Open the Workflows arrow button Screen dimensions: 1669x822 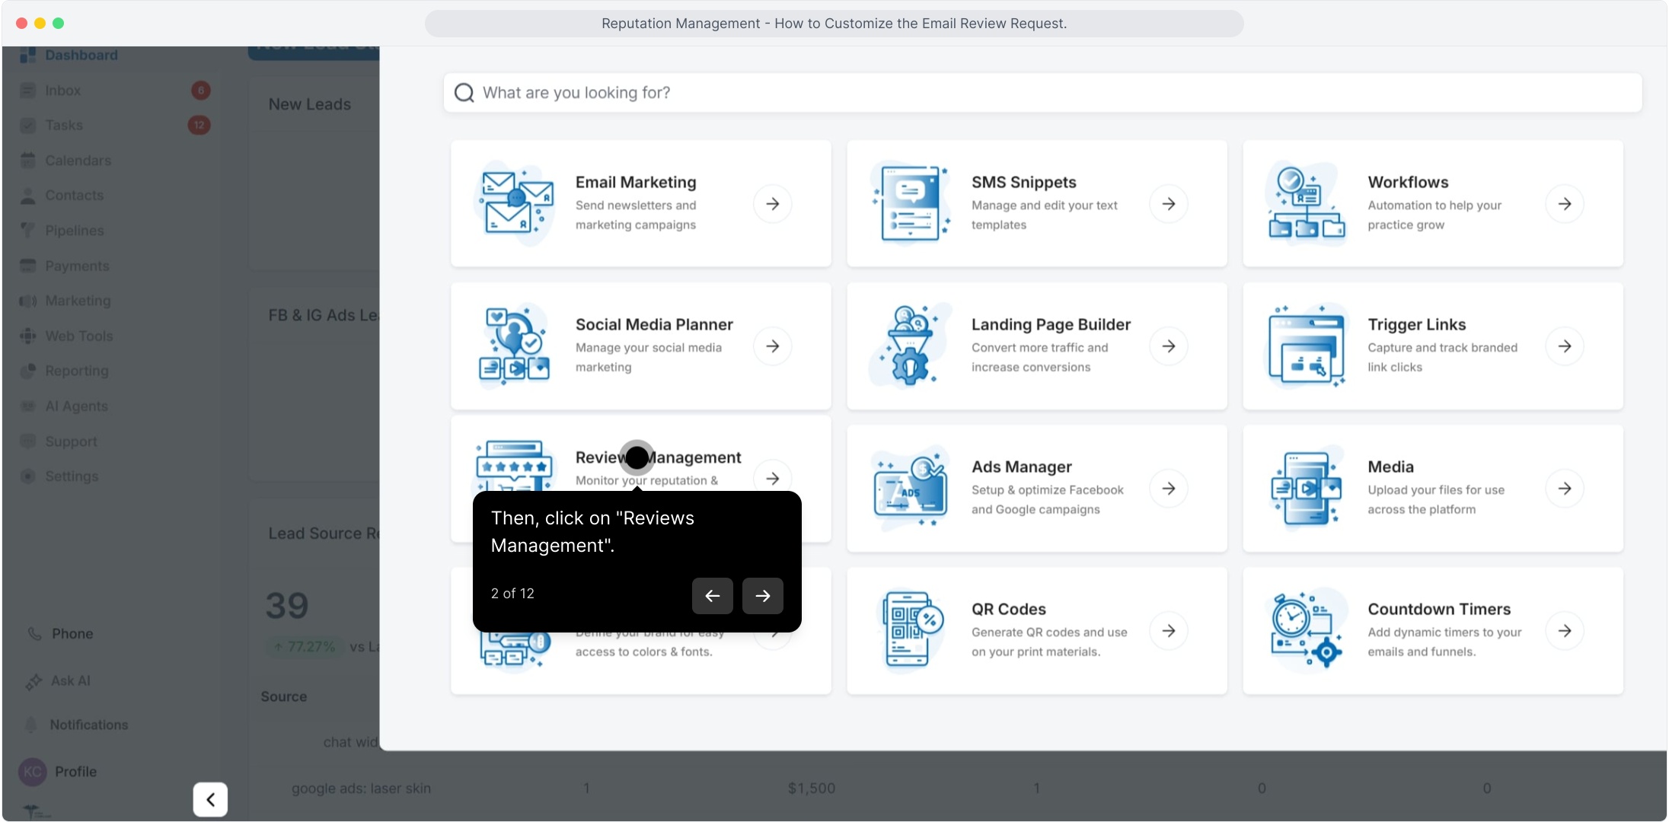(1565, 204)
